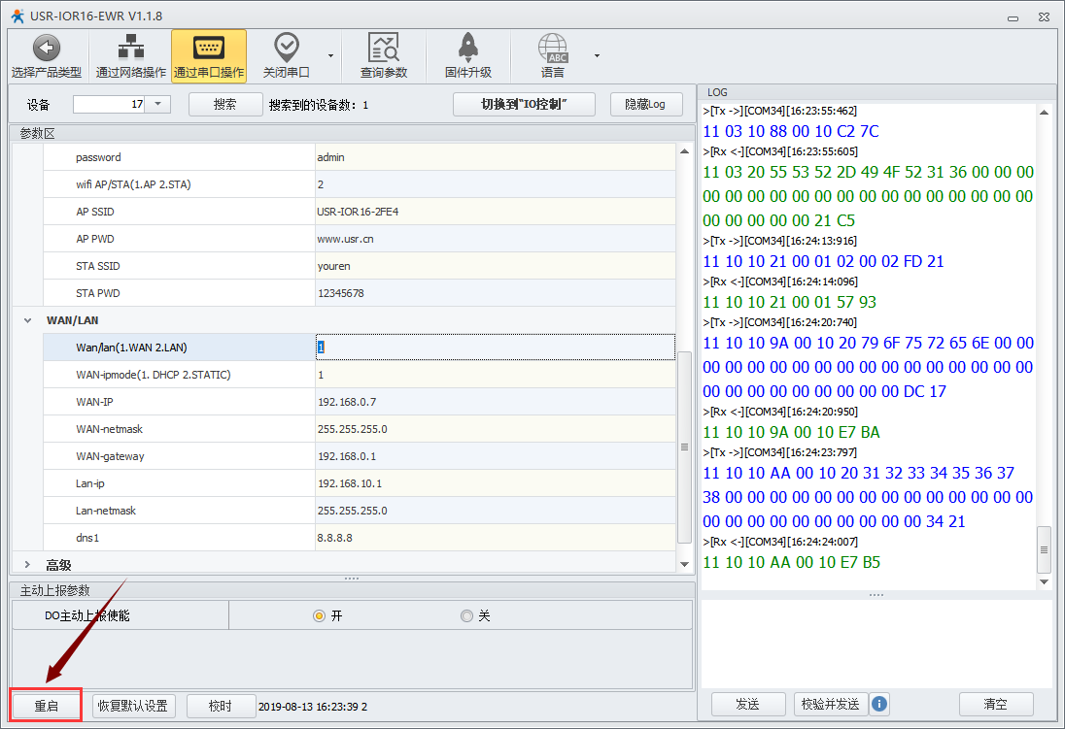This screenshot has width=1065, height=729.
Task: Click the log line 11 10 10 21 00 01 57 93
Action: (789, 302)
